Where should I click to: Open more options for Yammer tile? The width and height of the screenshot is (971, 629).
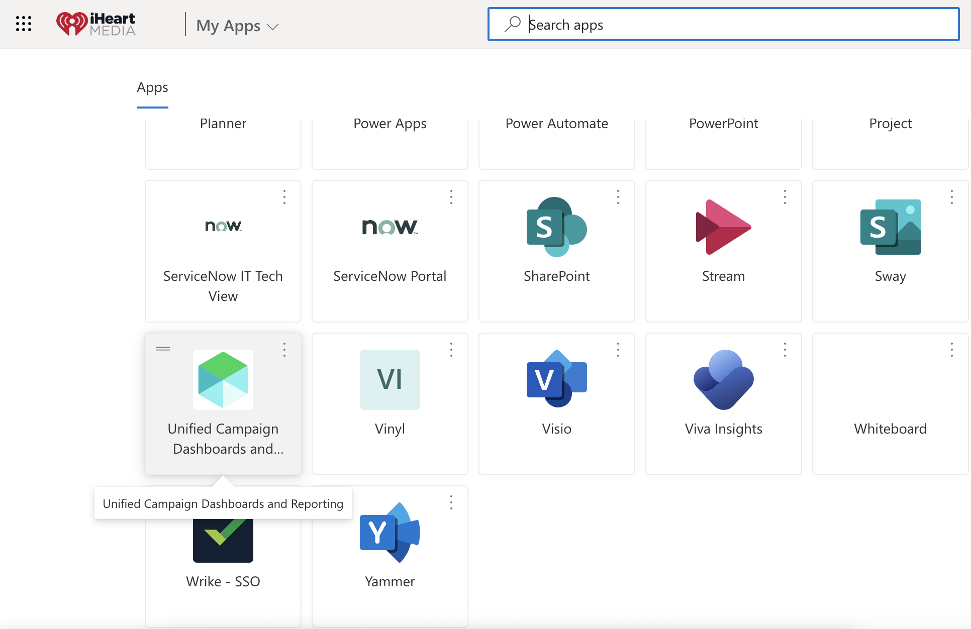click(451, 502)
